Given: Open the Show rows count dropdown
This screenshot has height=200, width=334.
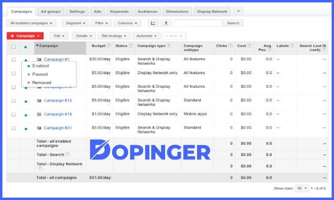Looking at the screenshot, I should pos(302,188).
